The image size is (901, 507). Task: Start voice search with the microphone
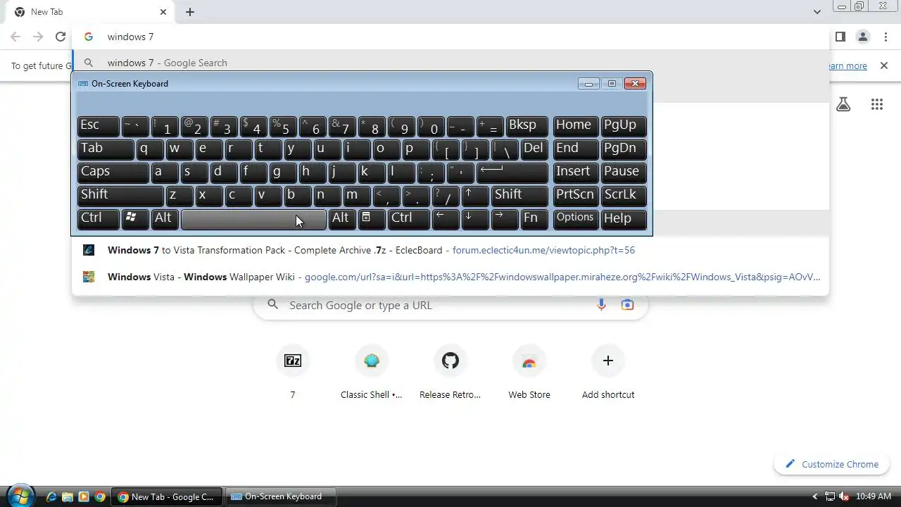pos(601,305)
